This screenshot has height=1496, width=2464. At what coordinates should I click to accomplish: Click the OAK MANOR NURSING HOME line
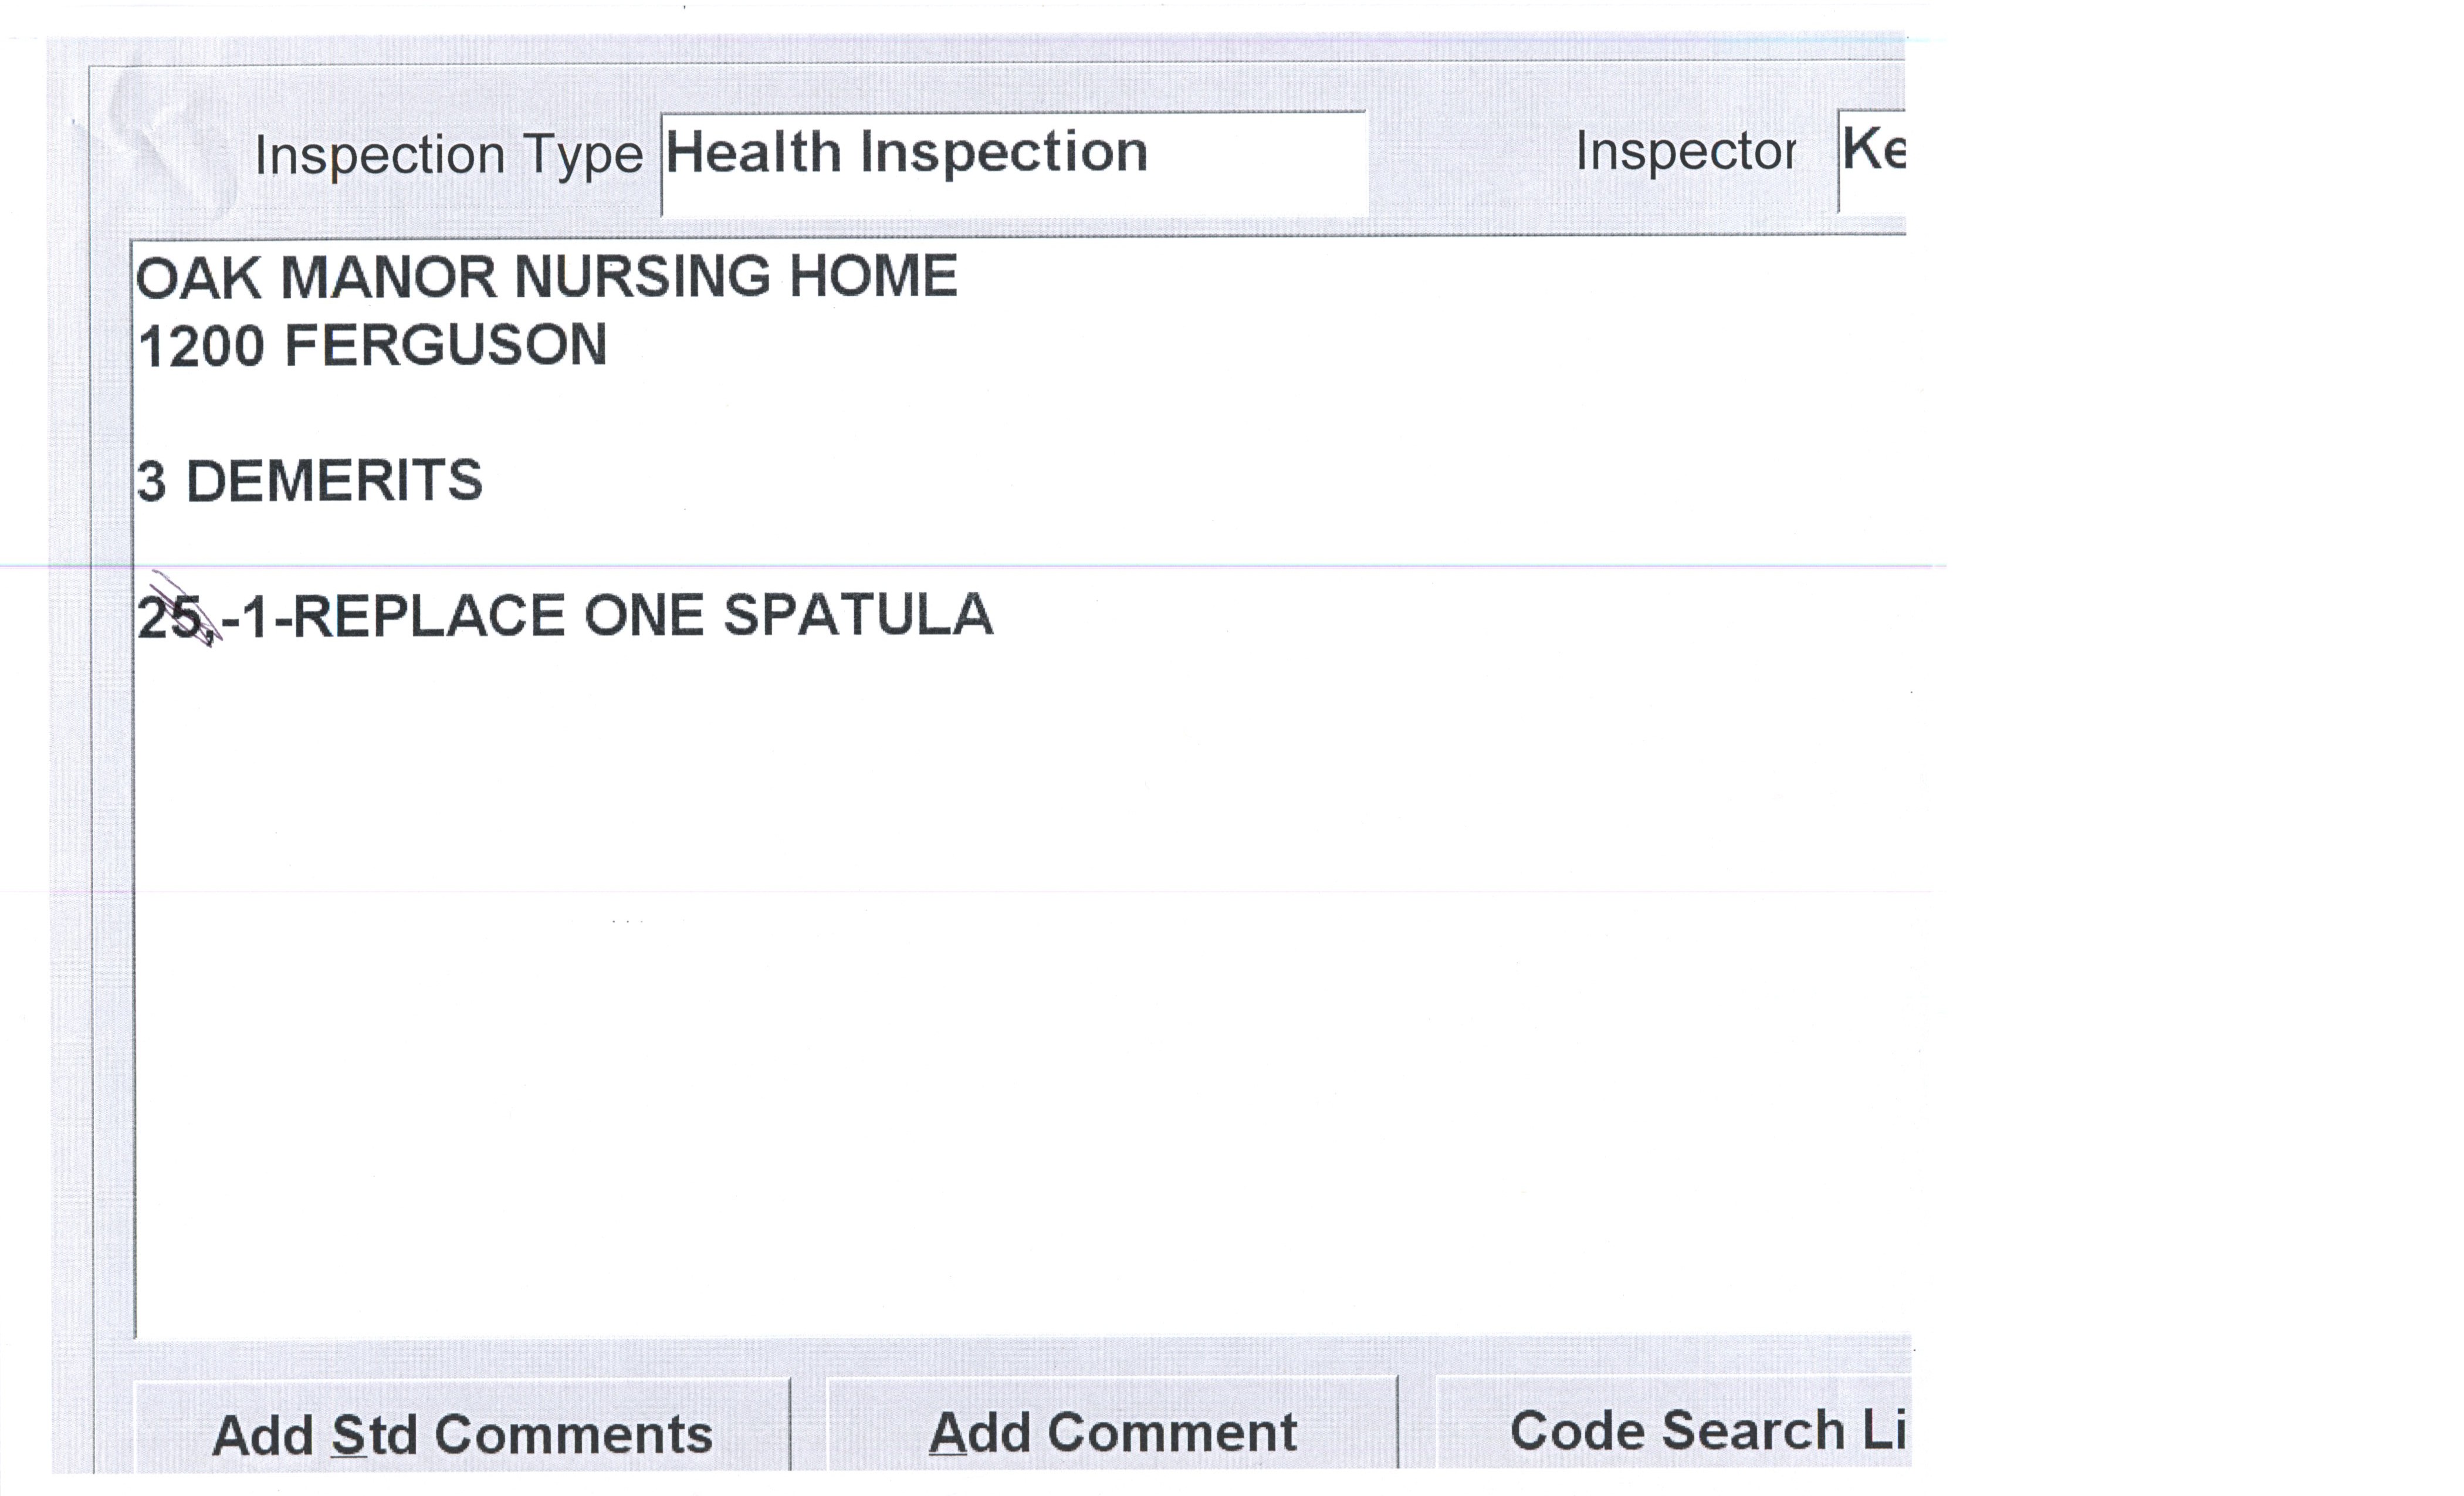(x=546, y=277)
